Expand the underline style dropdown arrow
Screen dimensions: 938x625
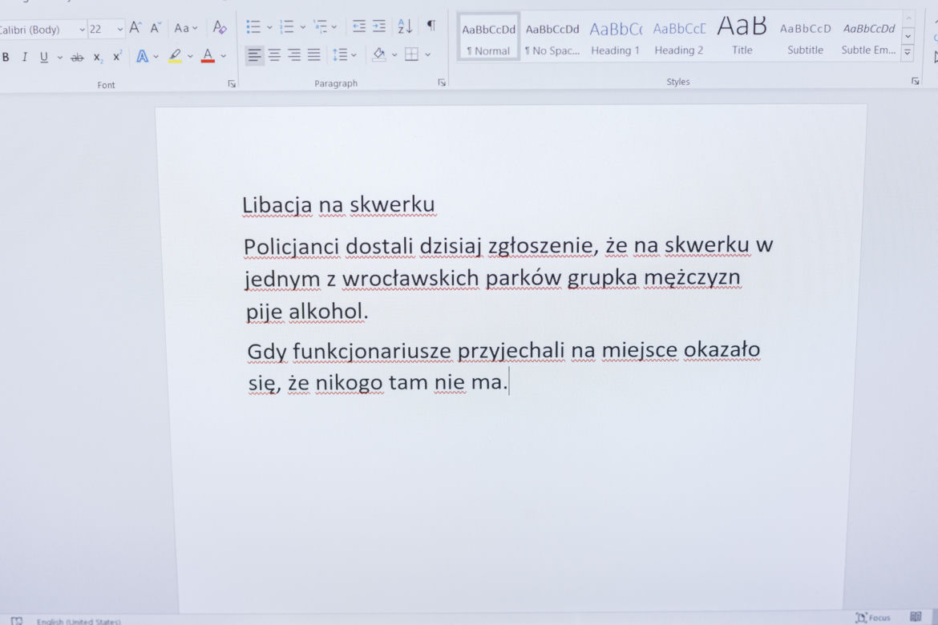60,58
